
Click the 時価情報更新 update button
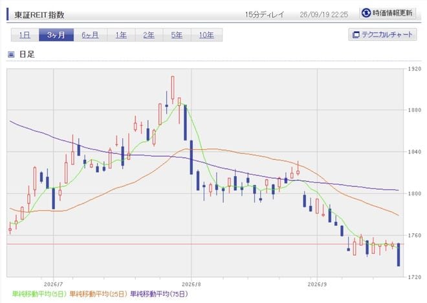pos(388,13)
